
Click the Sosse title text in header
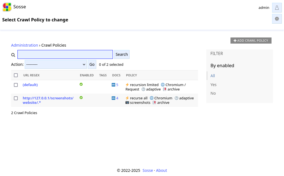pyautogui.click(x=20, y=7)
